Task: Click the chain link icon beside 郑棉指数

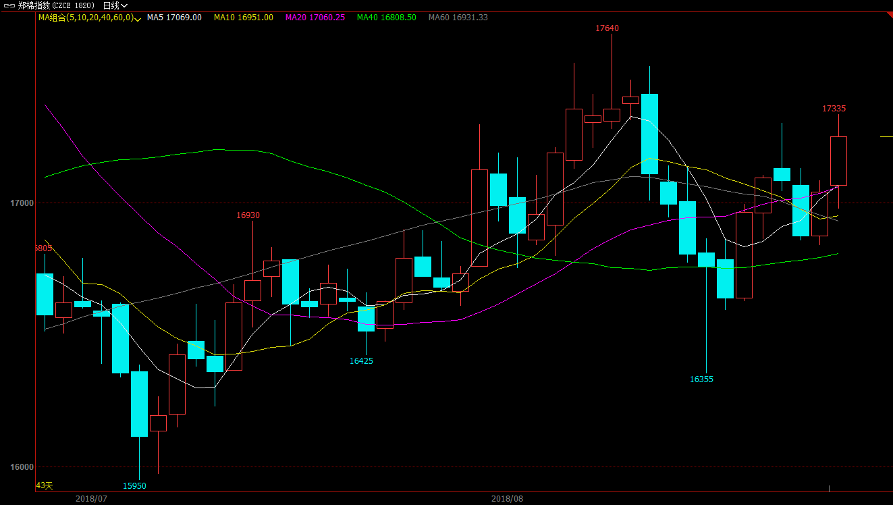Action: click(9, 5)
